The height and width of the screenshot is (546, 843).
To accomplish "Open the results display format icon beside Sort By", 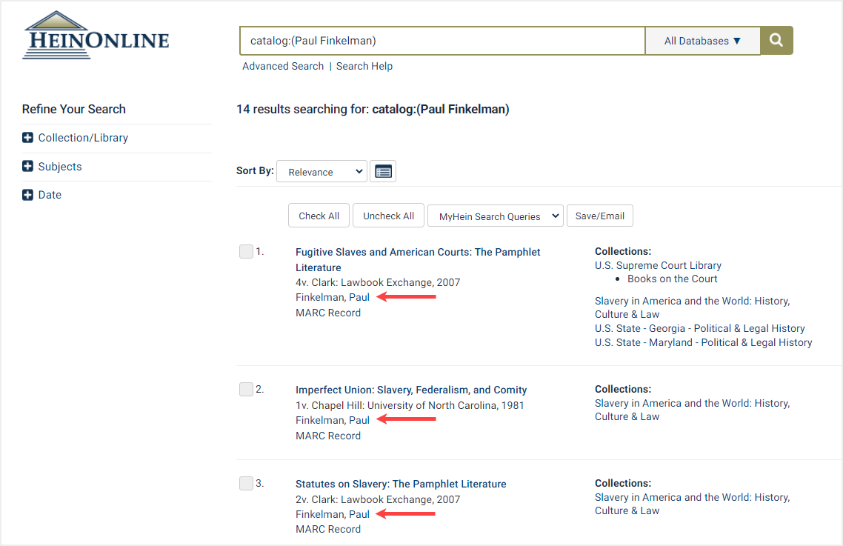I will 383,171.
